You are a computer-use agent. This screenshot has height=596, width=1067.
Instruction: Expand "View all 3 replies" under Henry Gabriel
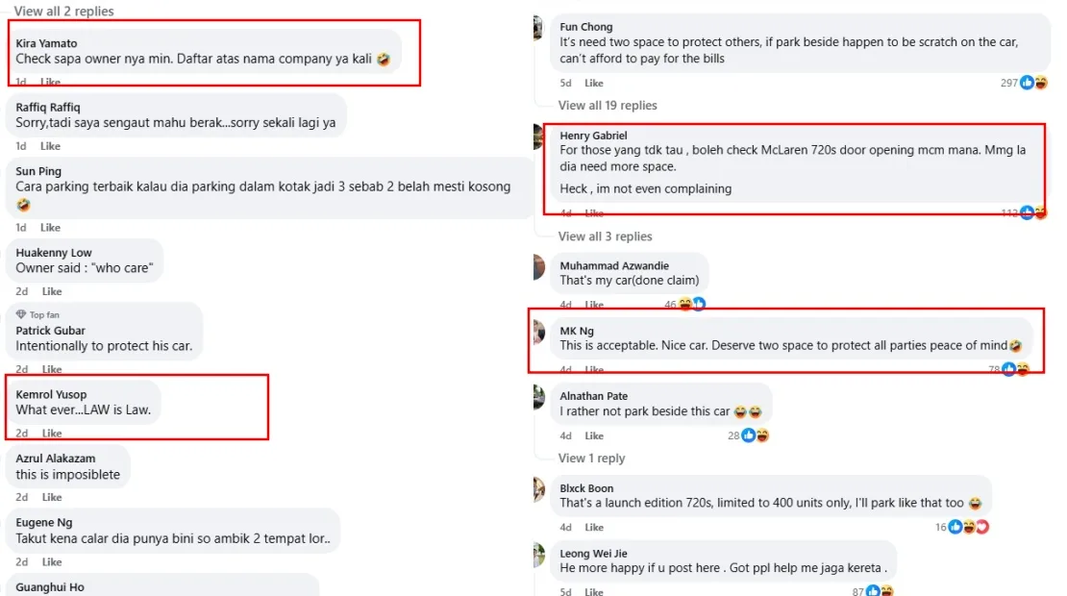(x=605, y=236)
